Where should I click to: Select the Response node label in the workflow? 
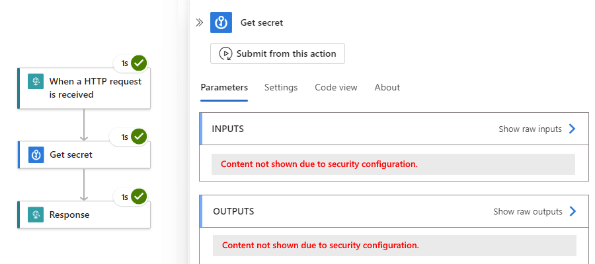(69, 214)
